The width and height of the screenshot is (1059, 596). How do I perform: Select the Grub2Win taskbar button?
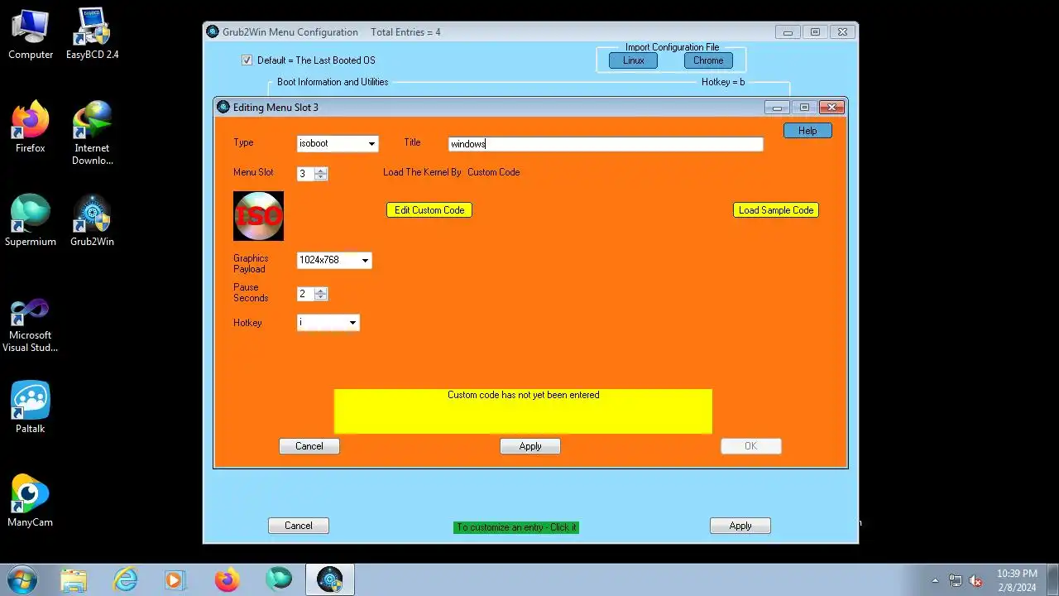pos(330,579)
